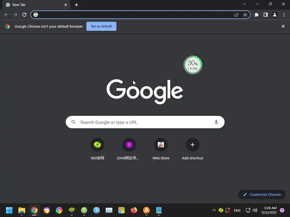Click the magnifier icon in search box
The width and height of the screenshot is (290, 217).
coord(73,122)
